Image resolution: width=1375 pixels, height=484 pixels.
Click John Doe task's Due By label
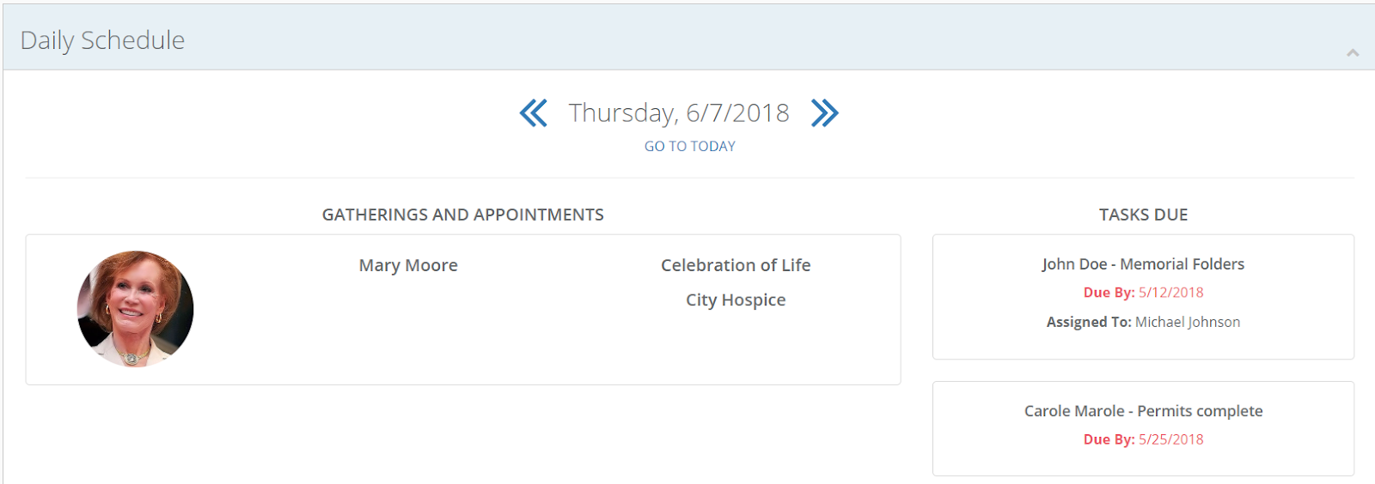[x=1109, y=293]
